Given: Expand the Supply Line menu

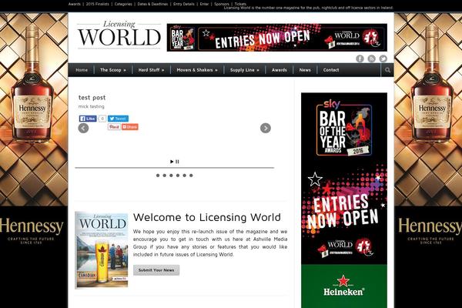Looking at the screenshot, I should click(x=245, y=70).
